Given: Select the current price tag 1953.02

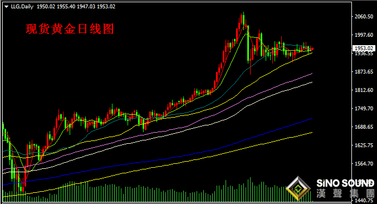Looking at the screenshot, I should 364,48.
